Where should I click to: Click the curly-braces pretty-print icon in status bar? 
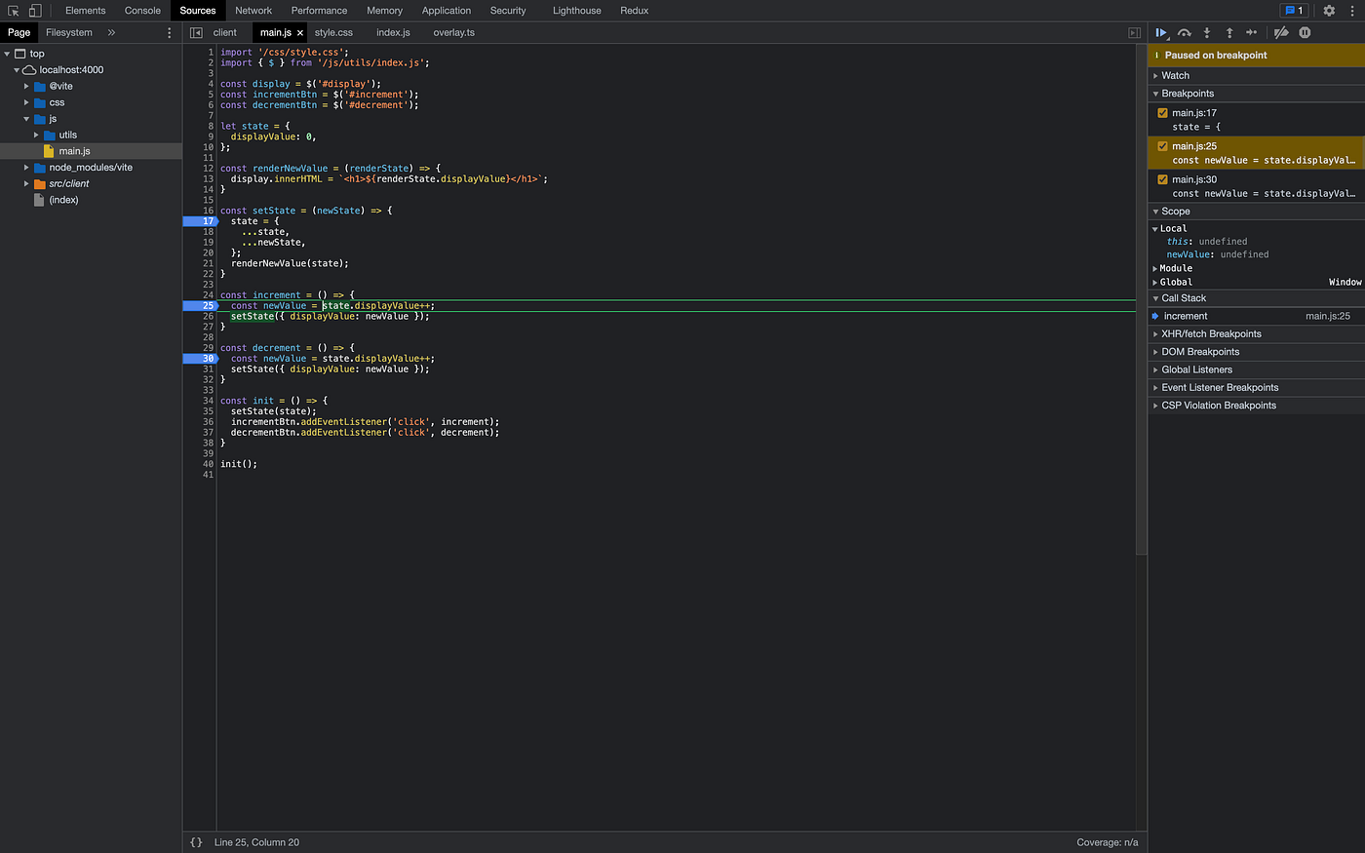tap(195, 841)
